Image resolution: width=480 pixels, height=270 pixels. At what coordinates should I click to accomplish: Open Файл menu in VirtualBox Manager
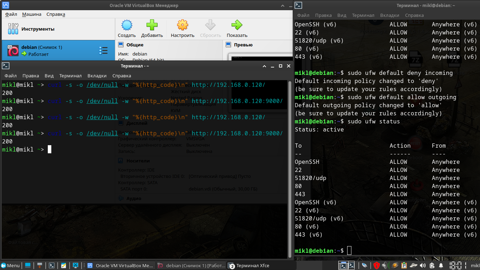point(11,14)
